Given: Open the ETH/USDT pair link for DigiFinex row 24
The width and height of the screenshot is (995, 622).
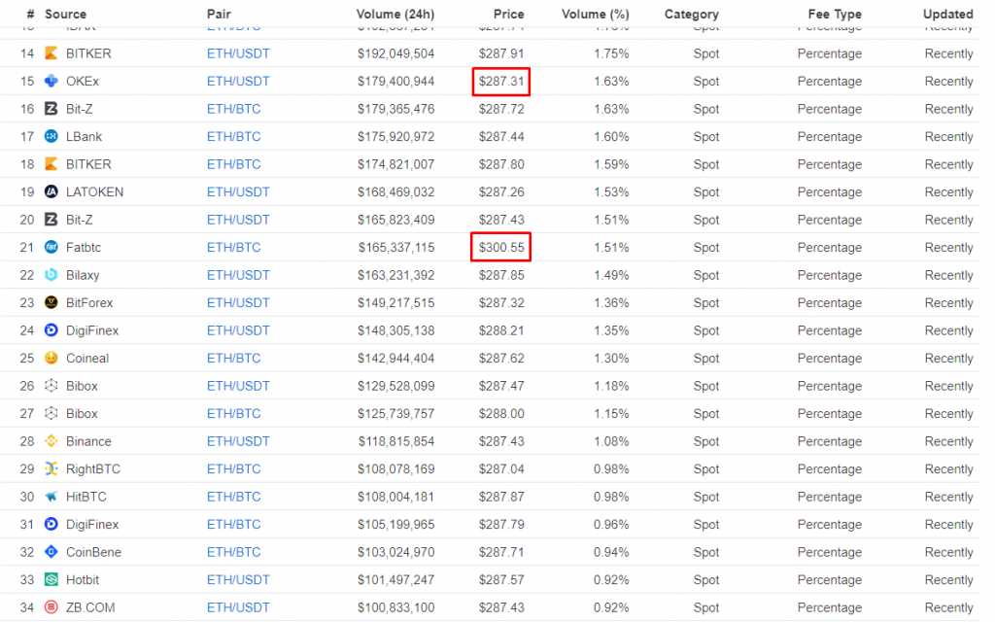Looking at the screenshot, I should click(x=239, y=330).
